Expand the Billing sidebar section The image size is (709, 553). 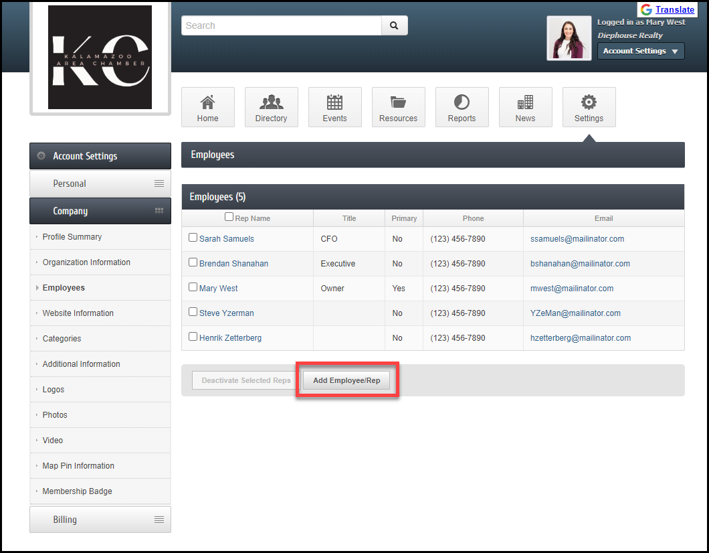[x=100, y=520]
